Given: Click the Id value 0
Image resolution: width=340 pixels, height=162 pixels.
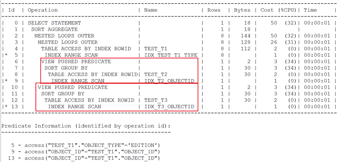Looking at the screenshot, I should pyautogui.click(x=16, y=23).
